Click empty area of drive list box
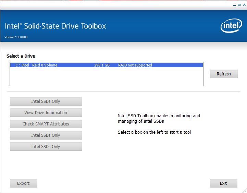The image size is (247, 193). (x=107, y=76)
